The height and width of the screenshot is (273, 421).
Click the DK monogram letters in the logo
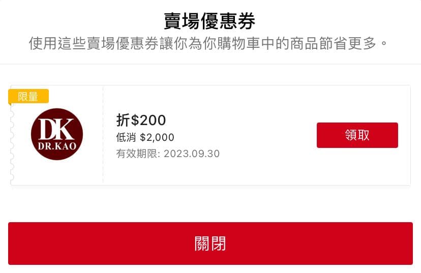tap(56, 129)
